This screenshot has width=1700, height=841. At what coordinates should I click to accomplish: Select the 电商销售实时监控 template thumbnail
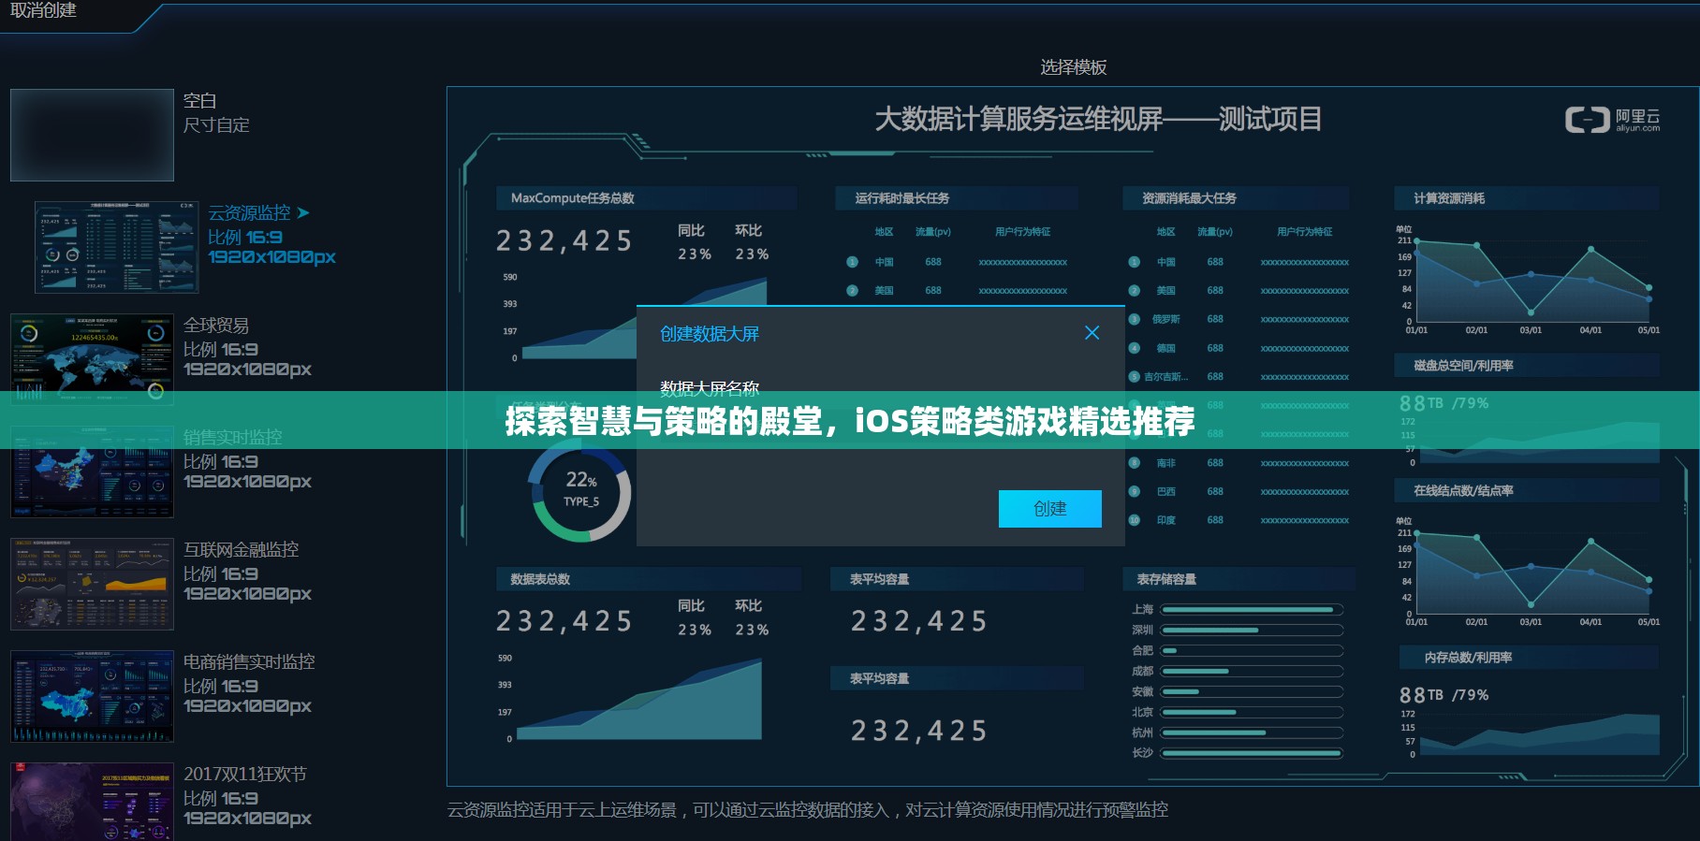click(92, 696)
